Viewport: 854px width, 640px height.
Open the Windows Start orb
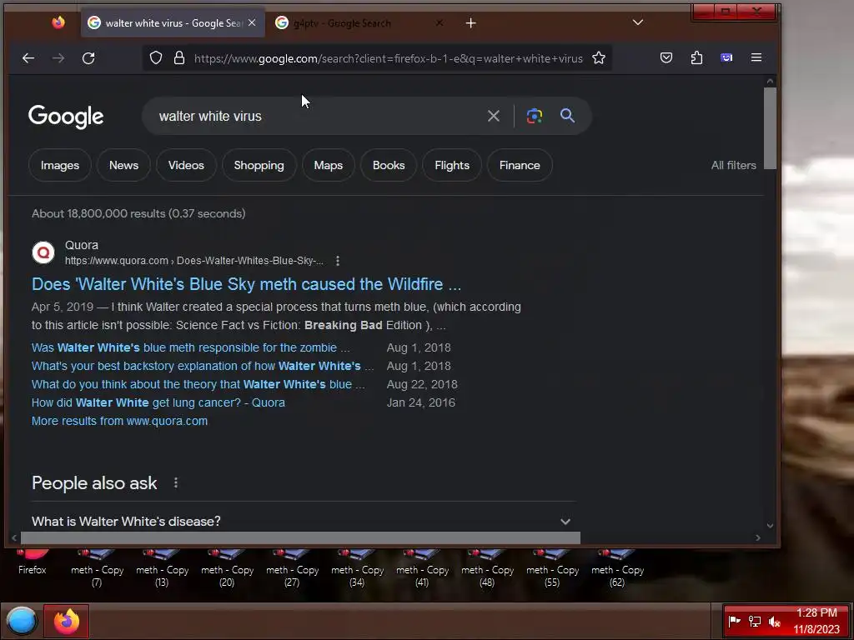coord(21,621)
